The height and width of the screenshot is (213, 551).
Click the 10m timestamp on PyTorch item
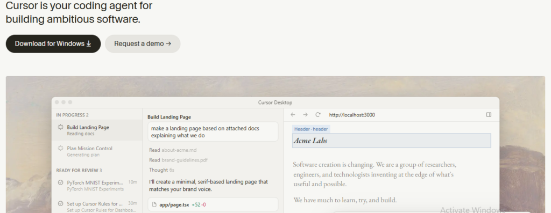click(132, 182)
